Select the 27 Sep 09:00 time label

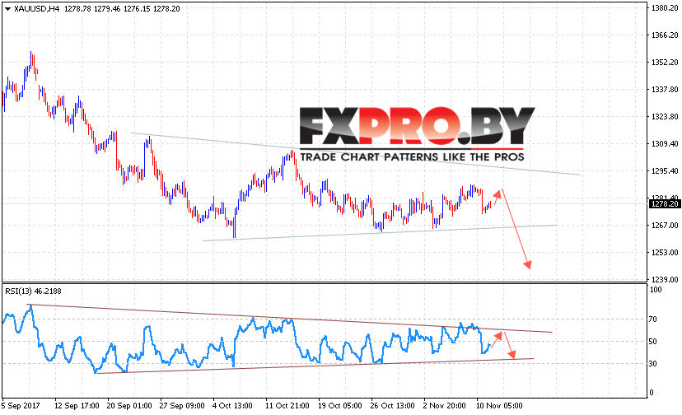click(182, 406)
